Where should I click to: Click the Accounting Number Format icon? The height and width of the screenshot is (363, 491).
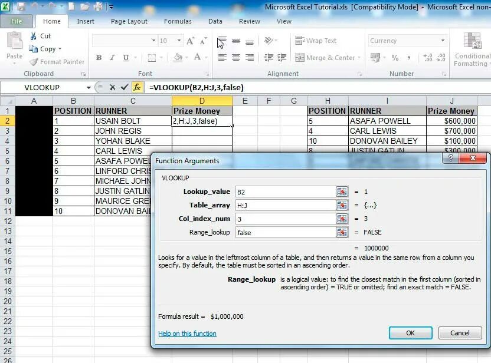375,58
